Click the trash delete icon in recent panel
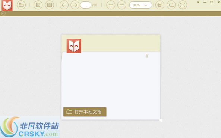221x138 pixels. 147,56
